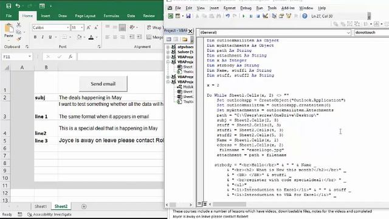Save the VBA project with floppy icon
Screen dimensions: 389x219
coord(188,16)
